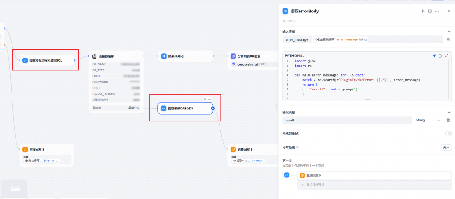
Task: Expand the code editor to fullscreen
Action: pos(447,55)
